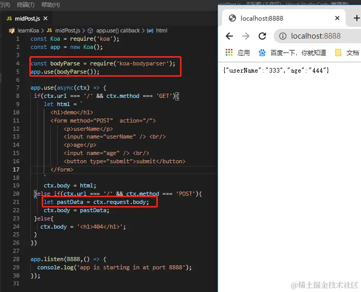The width and height of the screenshot is (361, 292).
Task: Click the localhost:8888 address bar
Action: click(317, 36)
